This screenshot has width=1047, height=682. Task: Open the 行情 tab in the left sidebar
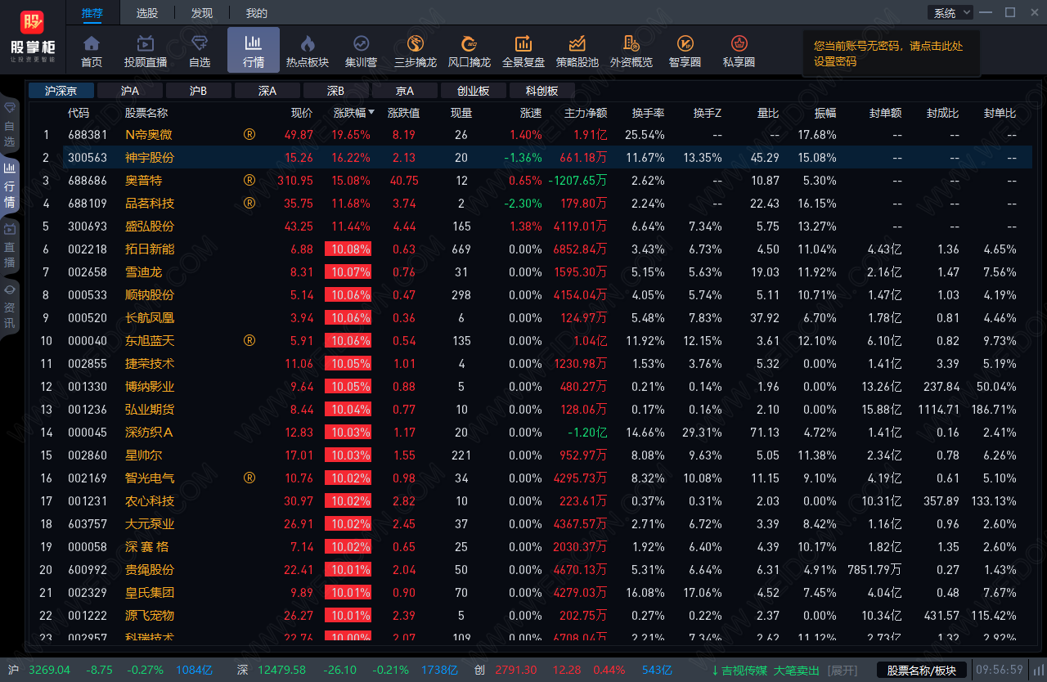pos(9,185)
